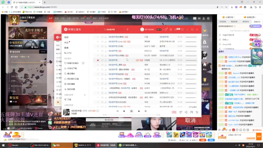The image size is (263, 148).
Task: Download song 15 DJ女生版
Action: [106, 102]
